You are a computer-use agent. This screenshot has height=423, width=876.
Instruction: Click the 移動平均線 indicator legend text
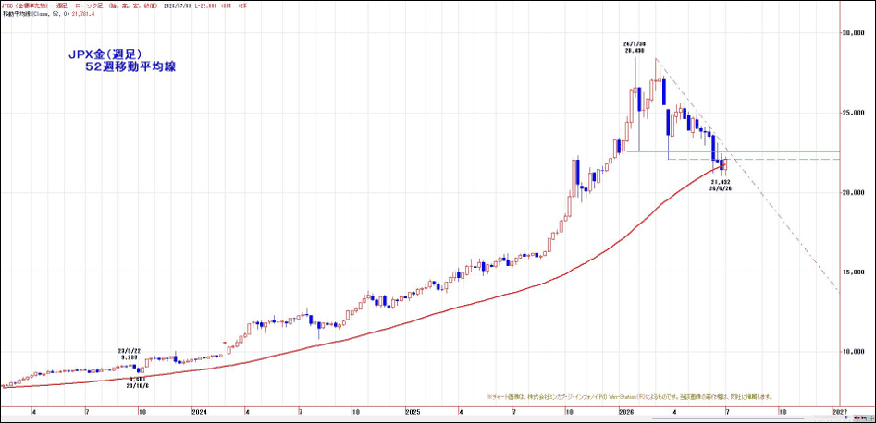pos(15,12)
